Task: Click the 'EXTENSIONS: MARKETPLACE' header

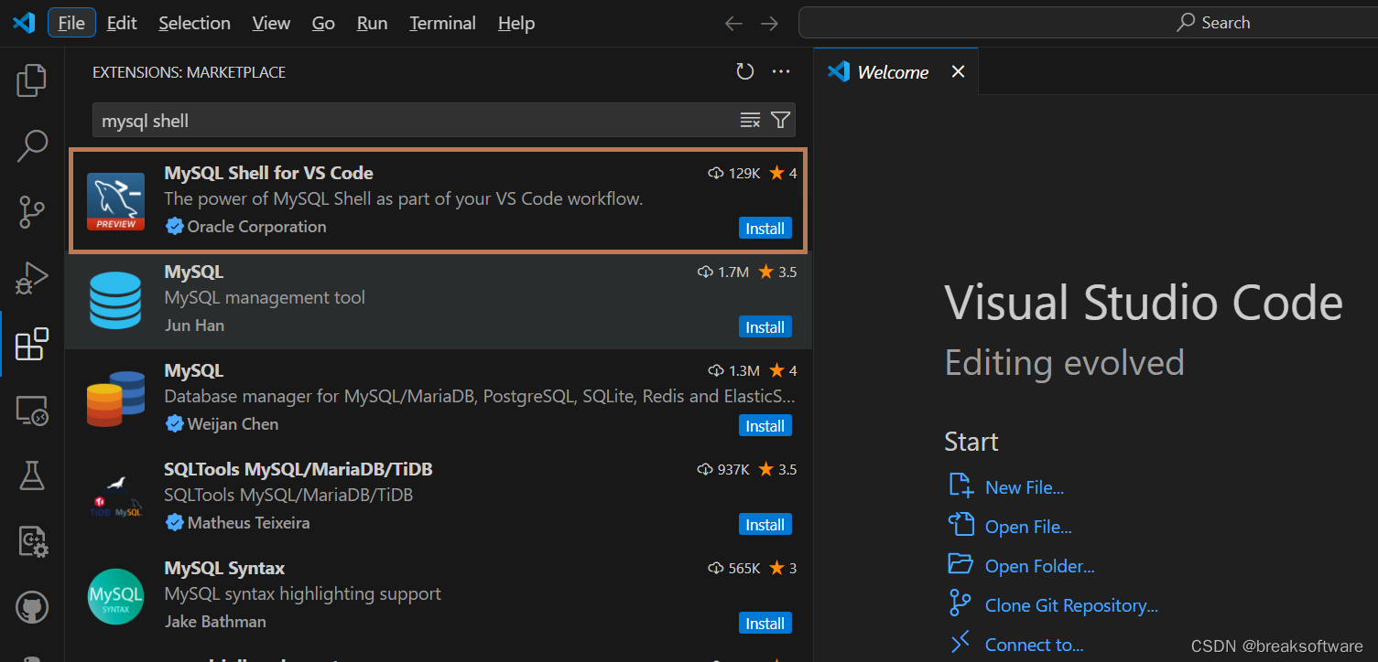Action: pyautogui.click(x=190, y=72)
